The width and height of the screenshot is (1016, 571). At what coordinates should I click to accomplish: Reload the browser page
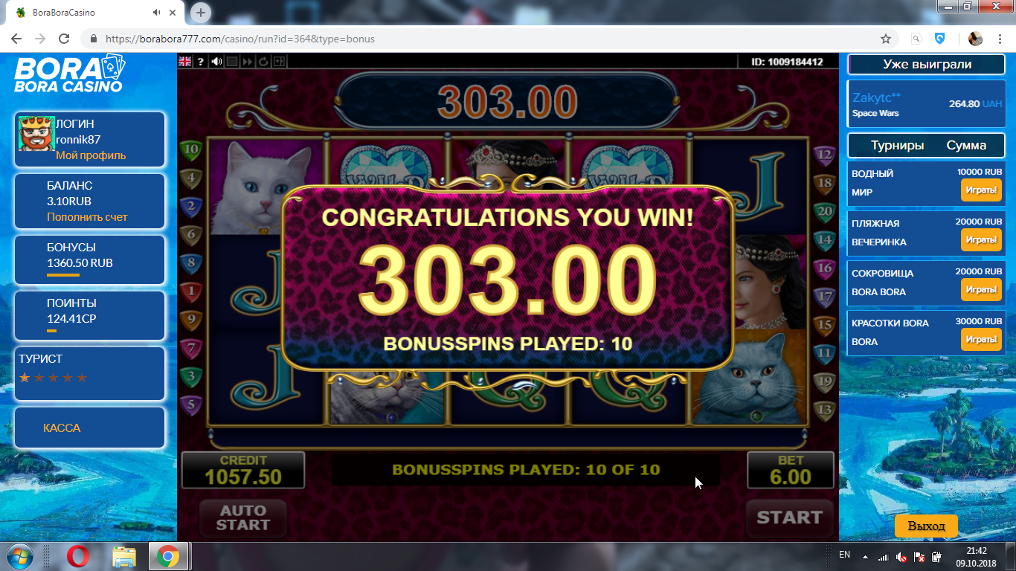pos(64,39)
